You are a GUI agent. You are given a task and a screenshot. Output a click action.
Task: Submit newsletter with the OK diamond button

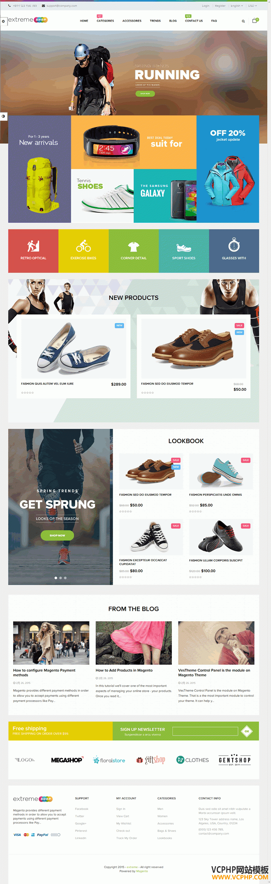pyautogui.click(x=247, y=731)
